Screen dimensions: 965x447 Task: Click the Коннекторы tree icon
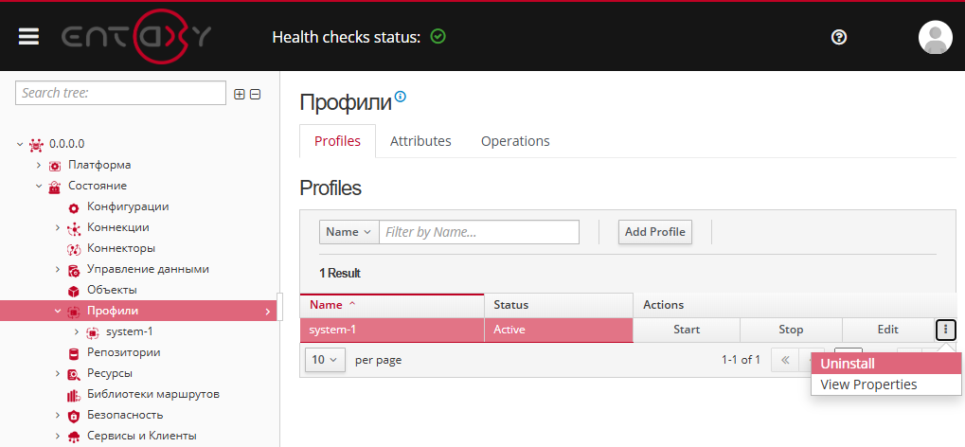pyautogui.click(x=74, y=249)
